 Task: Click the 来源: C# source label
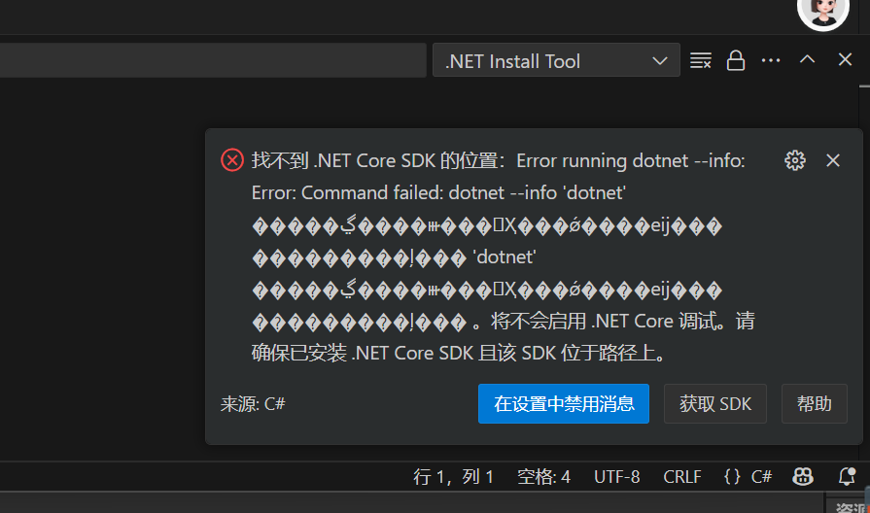tap(253, 404)
